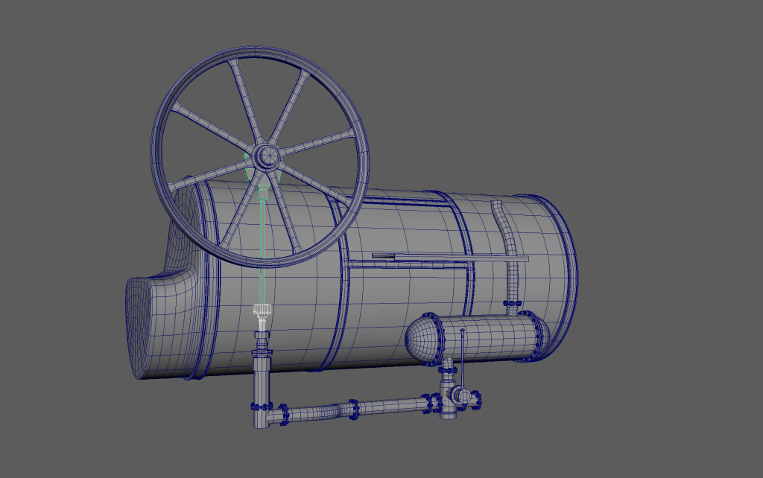Select the corrugated flexible pipe section

[x=326, y=412]
